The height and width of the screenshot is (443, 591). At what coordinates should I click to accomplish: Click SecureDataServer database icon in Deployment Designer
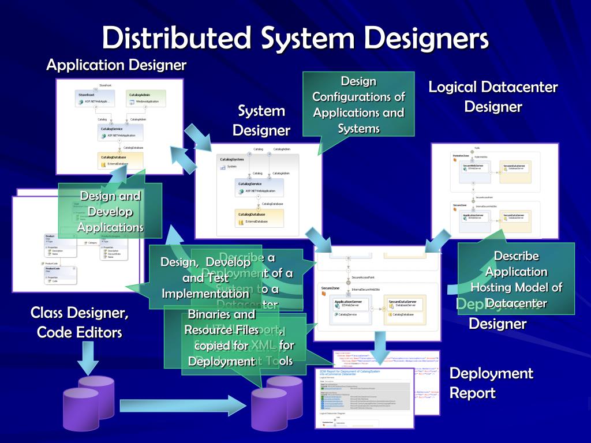click(391, 306)
